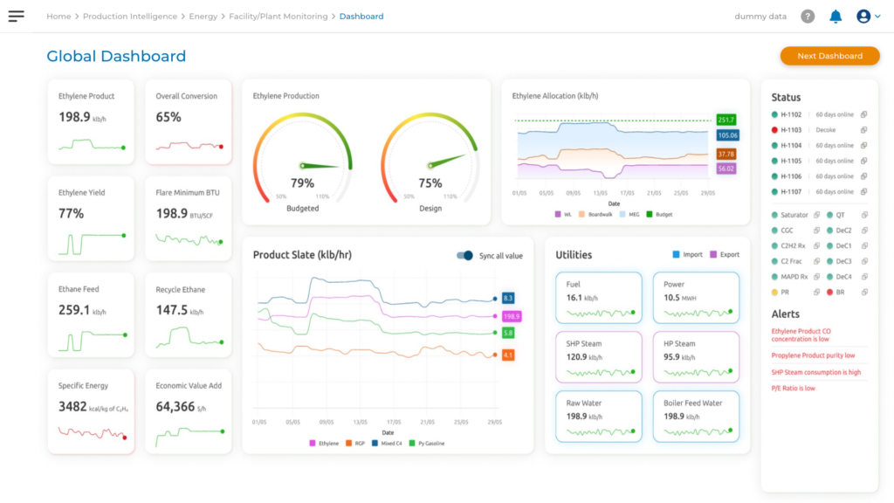This screenshot has width=894, height=503.
Task: Click the help question mark icon
Action: pyautogui.click(x=808, y=17)
